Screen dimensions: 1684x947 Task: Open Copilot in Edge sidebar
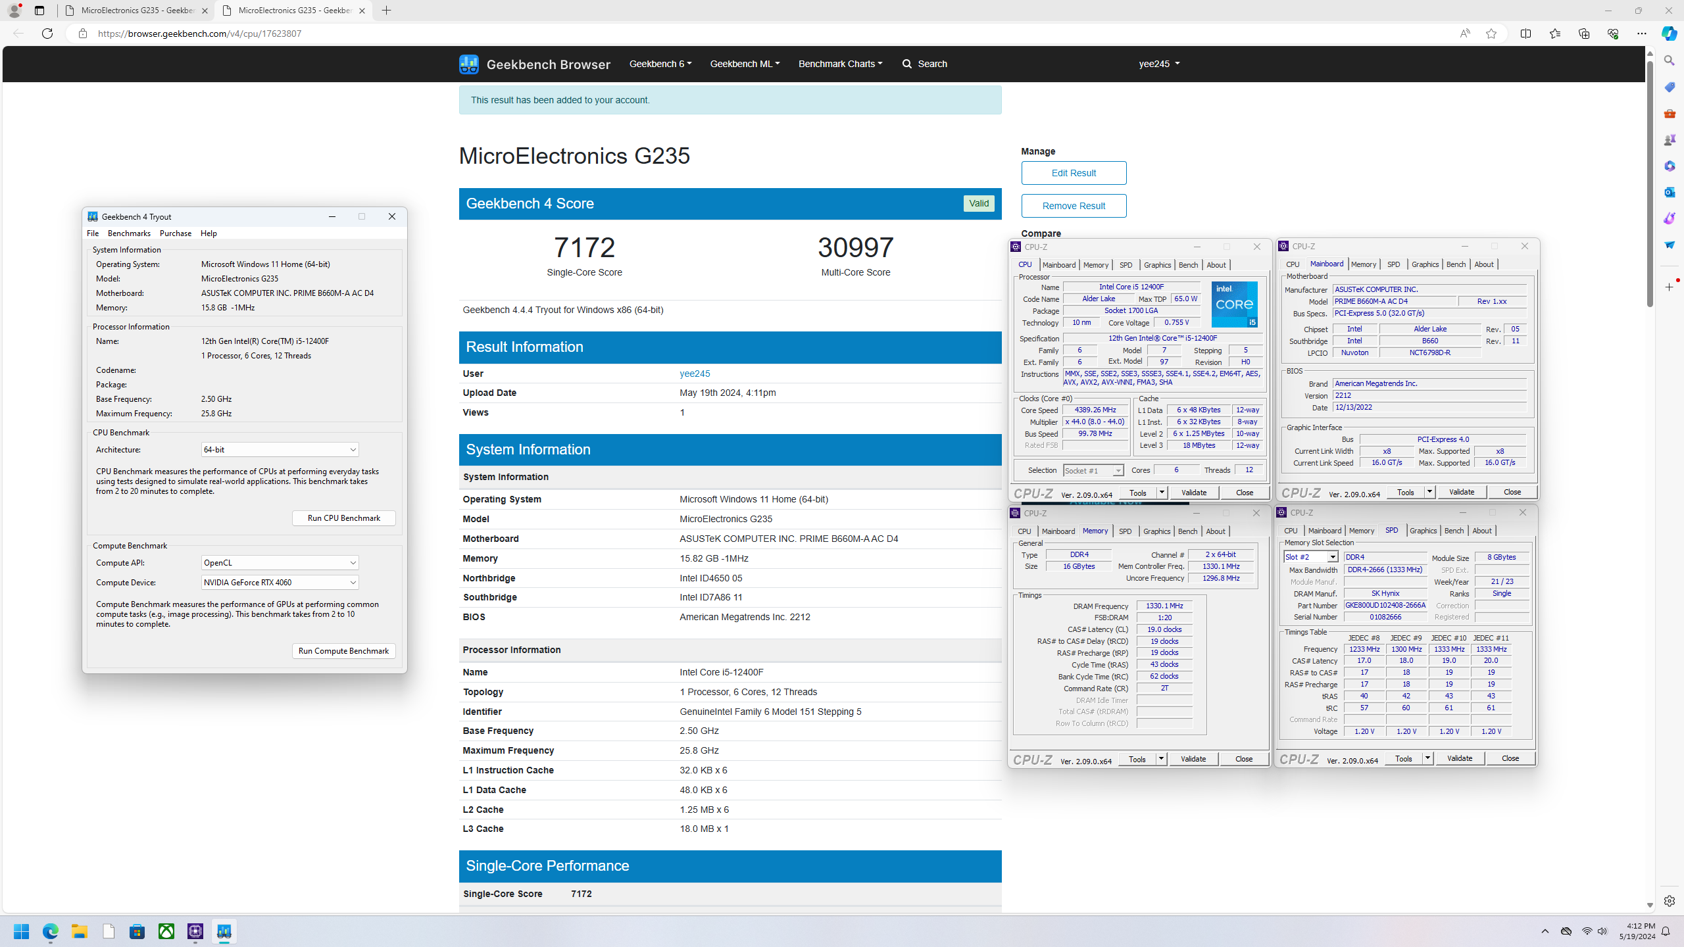[x=1669, y=34]
